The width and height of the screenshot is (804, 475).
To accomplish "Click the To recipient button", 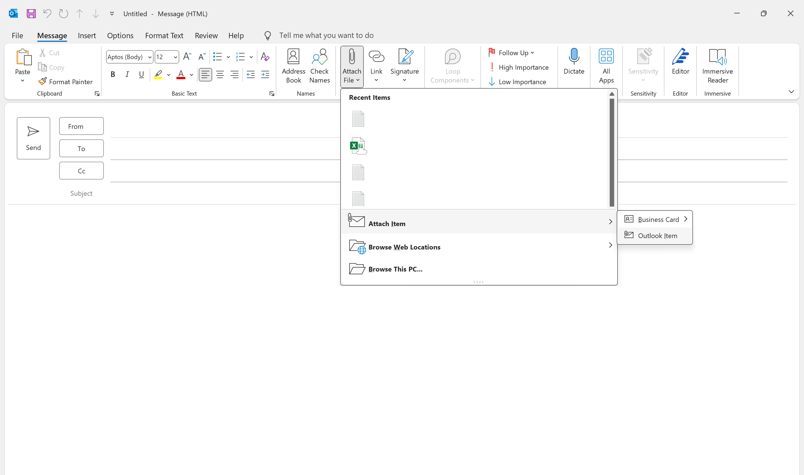I will tap(82, 148).
